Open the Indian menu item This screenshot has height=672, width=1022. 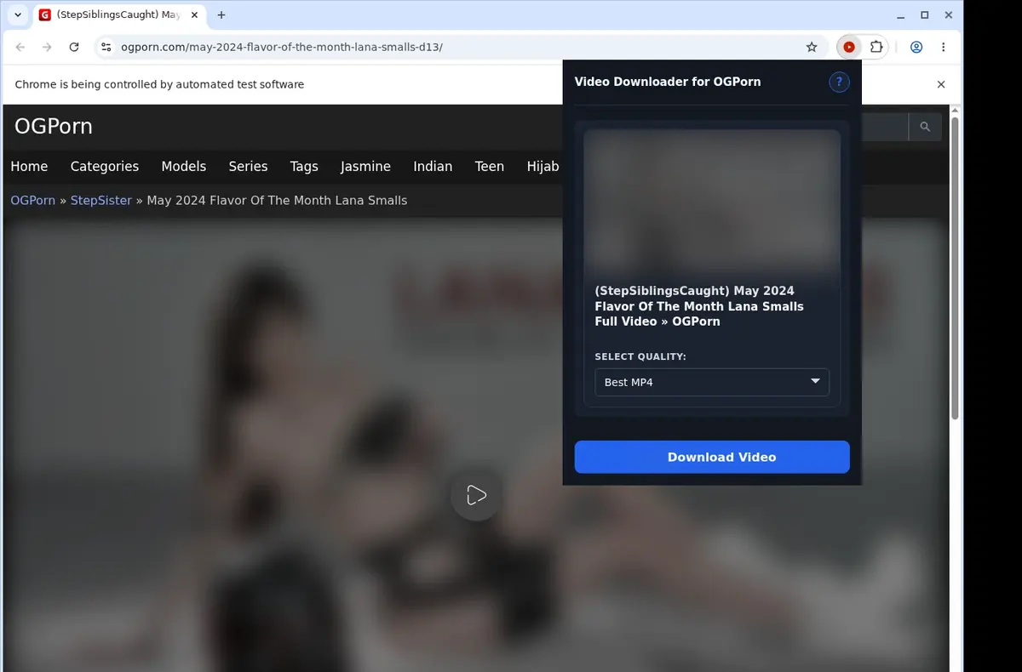[x=433, y=167]
